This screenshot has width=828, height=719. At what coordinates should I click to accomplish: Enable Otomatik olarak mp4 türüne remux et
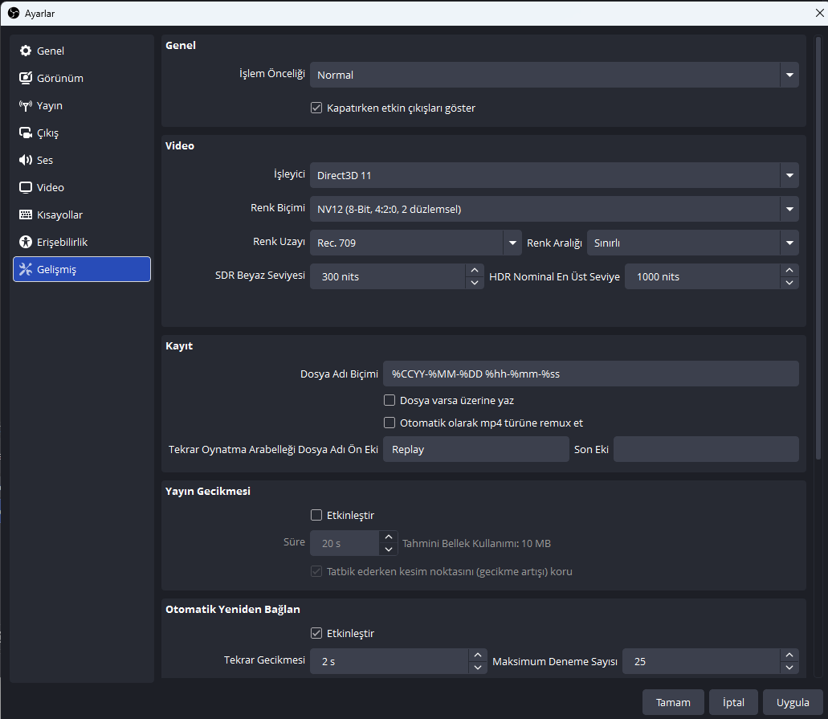pyautogui.click(x=390, y=423)
